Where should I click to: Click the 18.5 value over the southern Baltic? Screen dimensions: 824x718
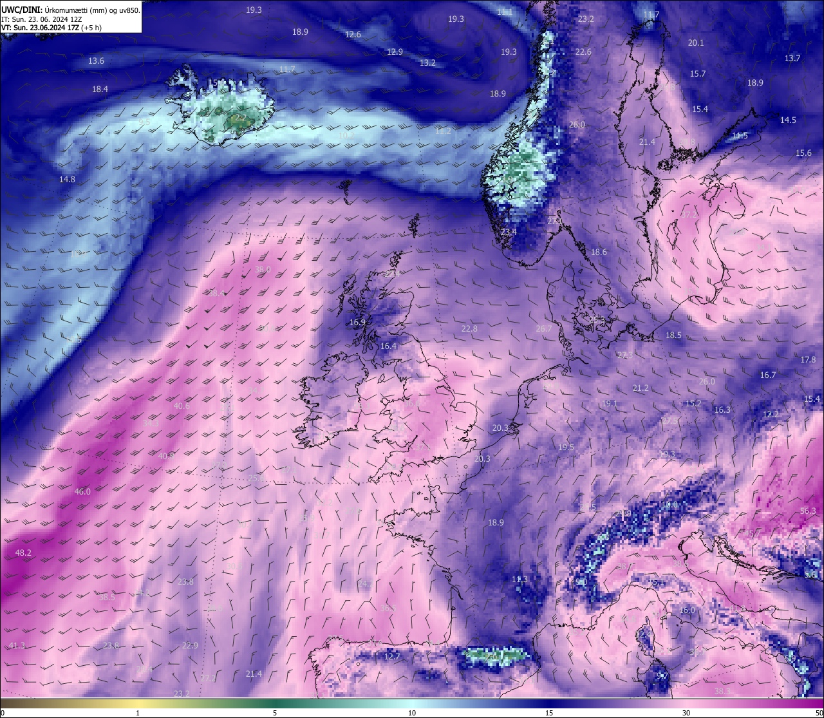(673, 335)
